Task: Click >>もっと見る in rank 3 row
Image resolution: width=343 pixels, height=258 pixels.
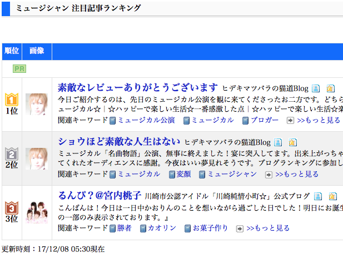Action: click(x=268, y=228)
